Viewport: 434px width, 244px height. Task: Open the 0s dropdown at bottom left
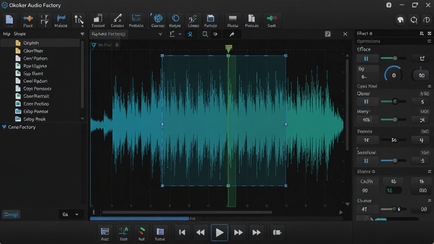[x=71, y=214]
